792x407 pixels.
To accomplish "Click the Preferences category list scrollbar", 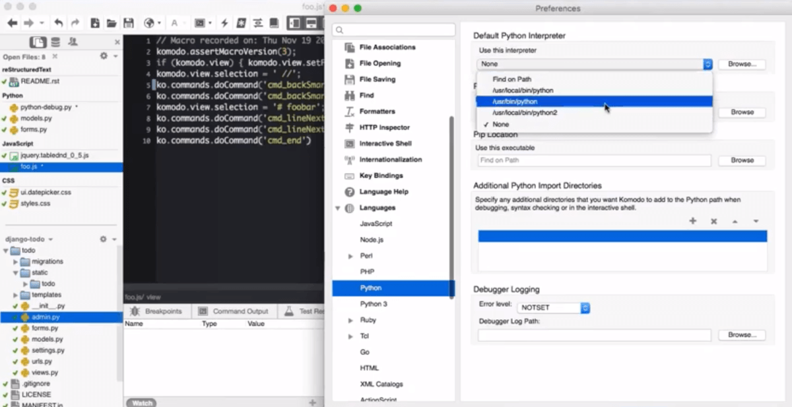I will coord(452,207).
